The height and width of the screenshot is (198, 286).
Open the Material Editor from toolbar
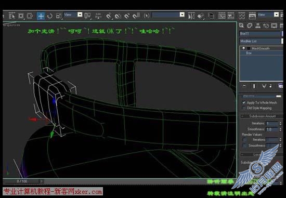click(241, 16)
